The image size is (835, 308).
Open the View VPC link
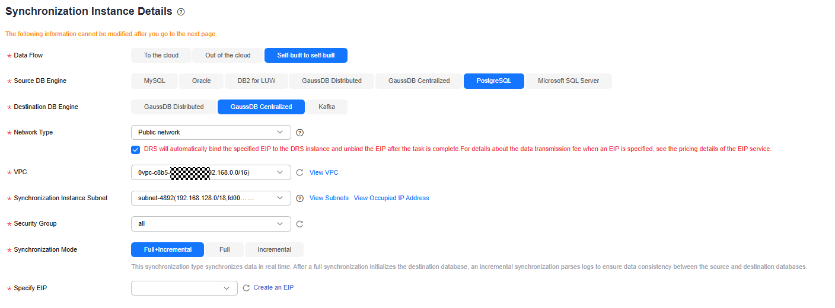[x=324, y=172]
